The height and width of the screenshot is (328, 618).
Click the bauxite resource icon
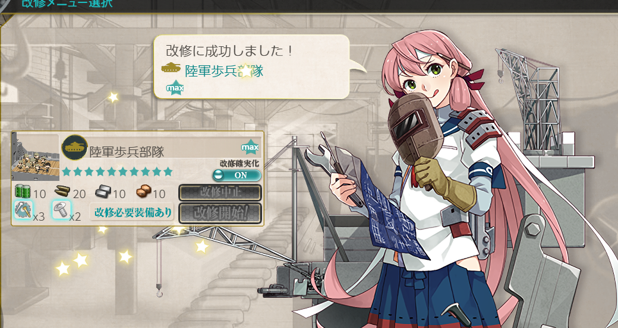click(x=143, y=192)
